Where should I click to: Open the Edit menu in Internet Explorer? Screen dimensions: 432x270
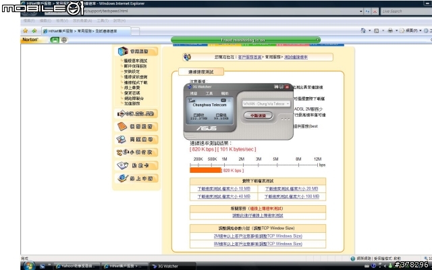pos(45,21)
